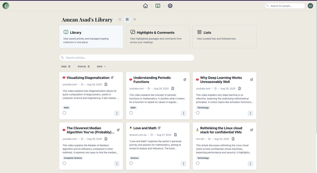
Task: Click lwn.net source text
Action: tap(201, 139)
